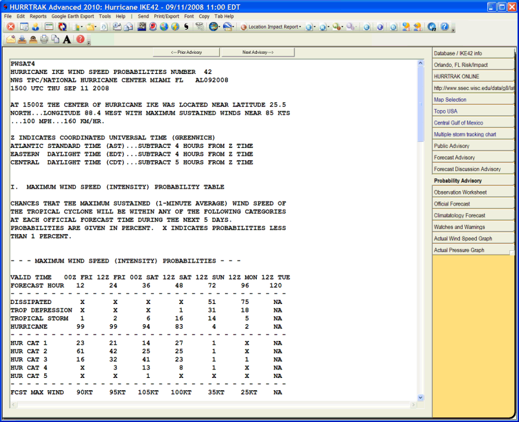The width and height of the screenshot is (519, 422).
Task: Open the Reports menu
Action: [38, 16]
